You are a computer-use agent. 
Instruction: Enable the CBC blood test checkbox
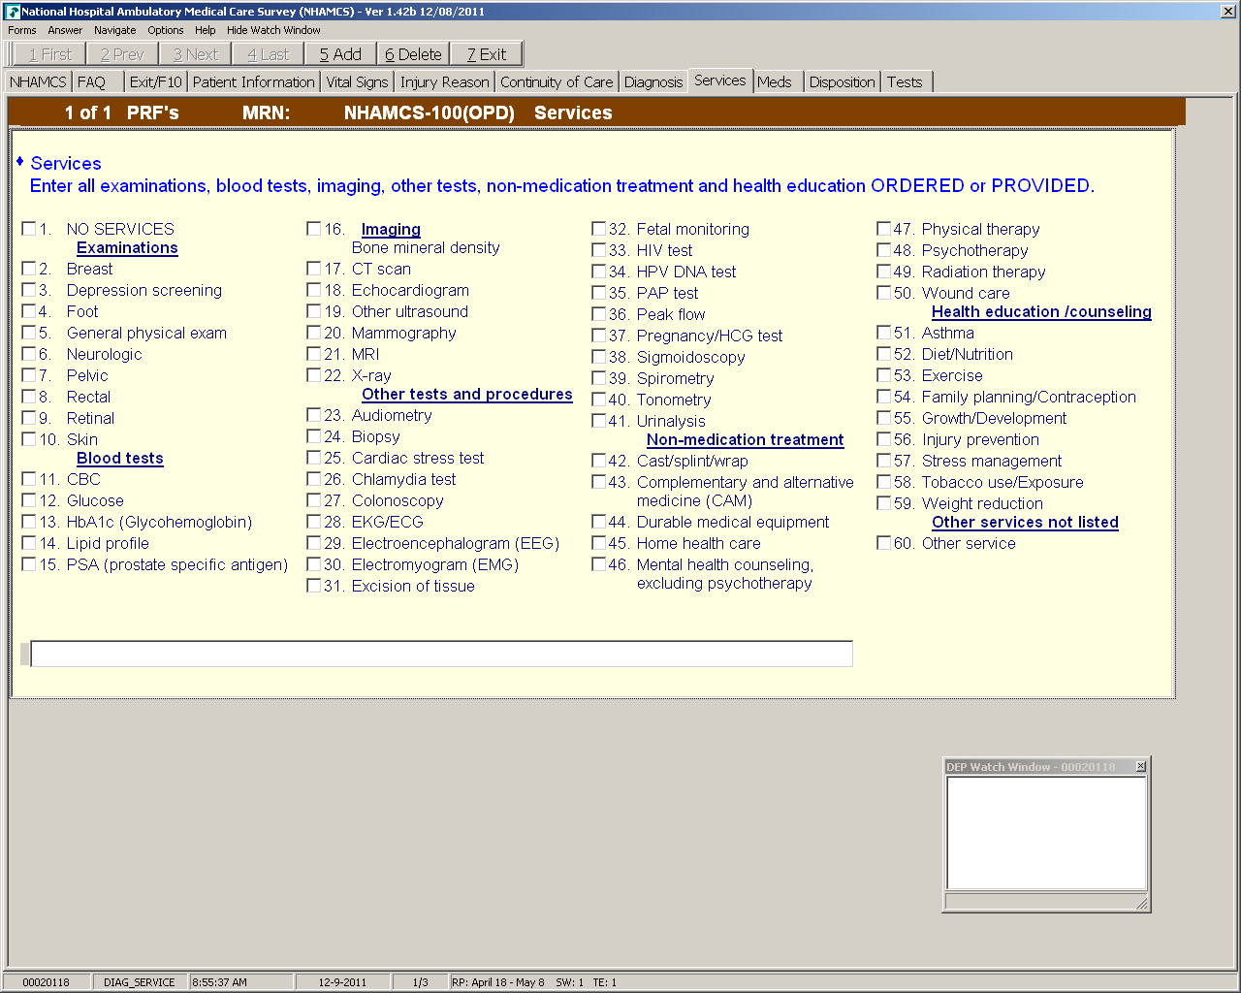pos(29,479)
